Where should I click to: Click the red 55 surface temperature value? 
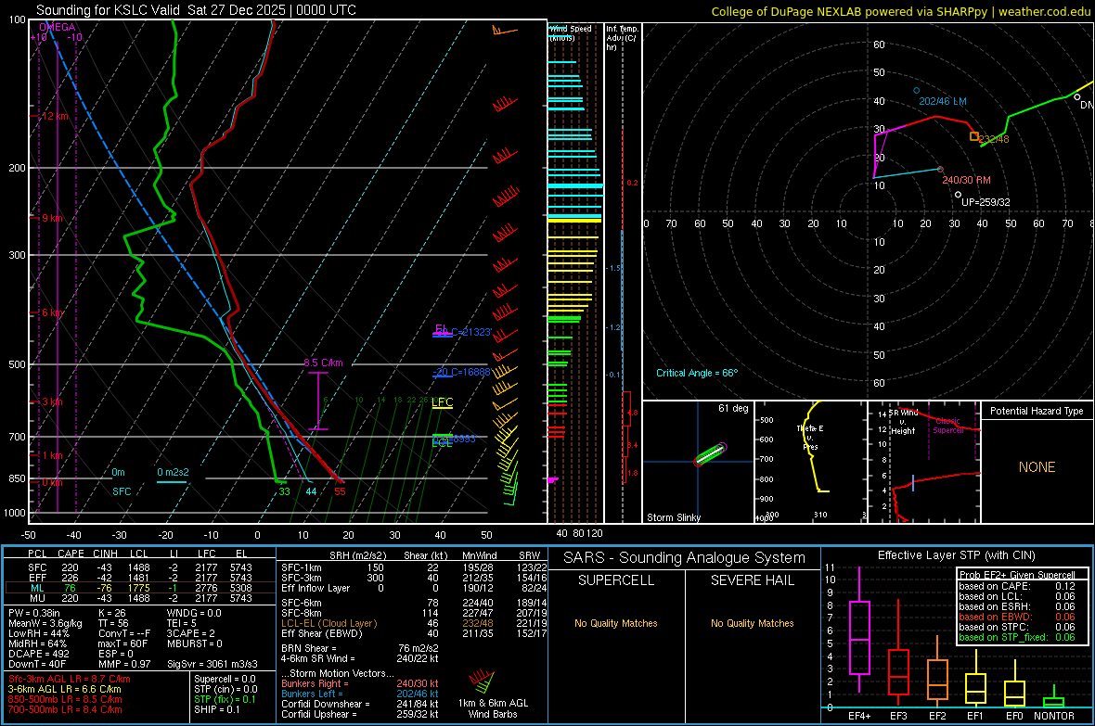click(340, 491)
